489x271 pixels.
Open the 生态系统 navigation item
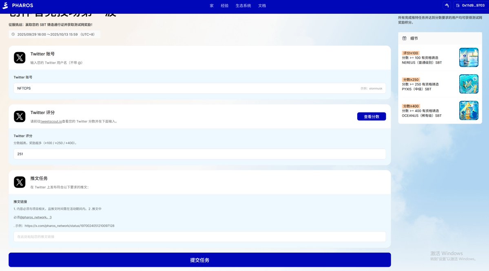[x=243, y=6]
